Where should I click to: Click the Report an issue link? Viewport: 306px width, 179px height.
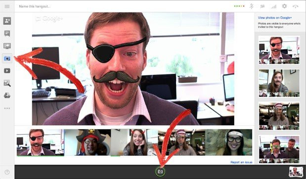(x=241, y=162)
